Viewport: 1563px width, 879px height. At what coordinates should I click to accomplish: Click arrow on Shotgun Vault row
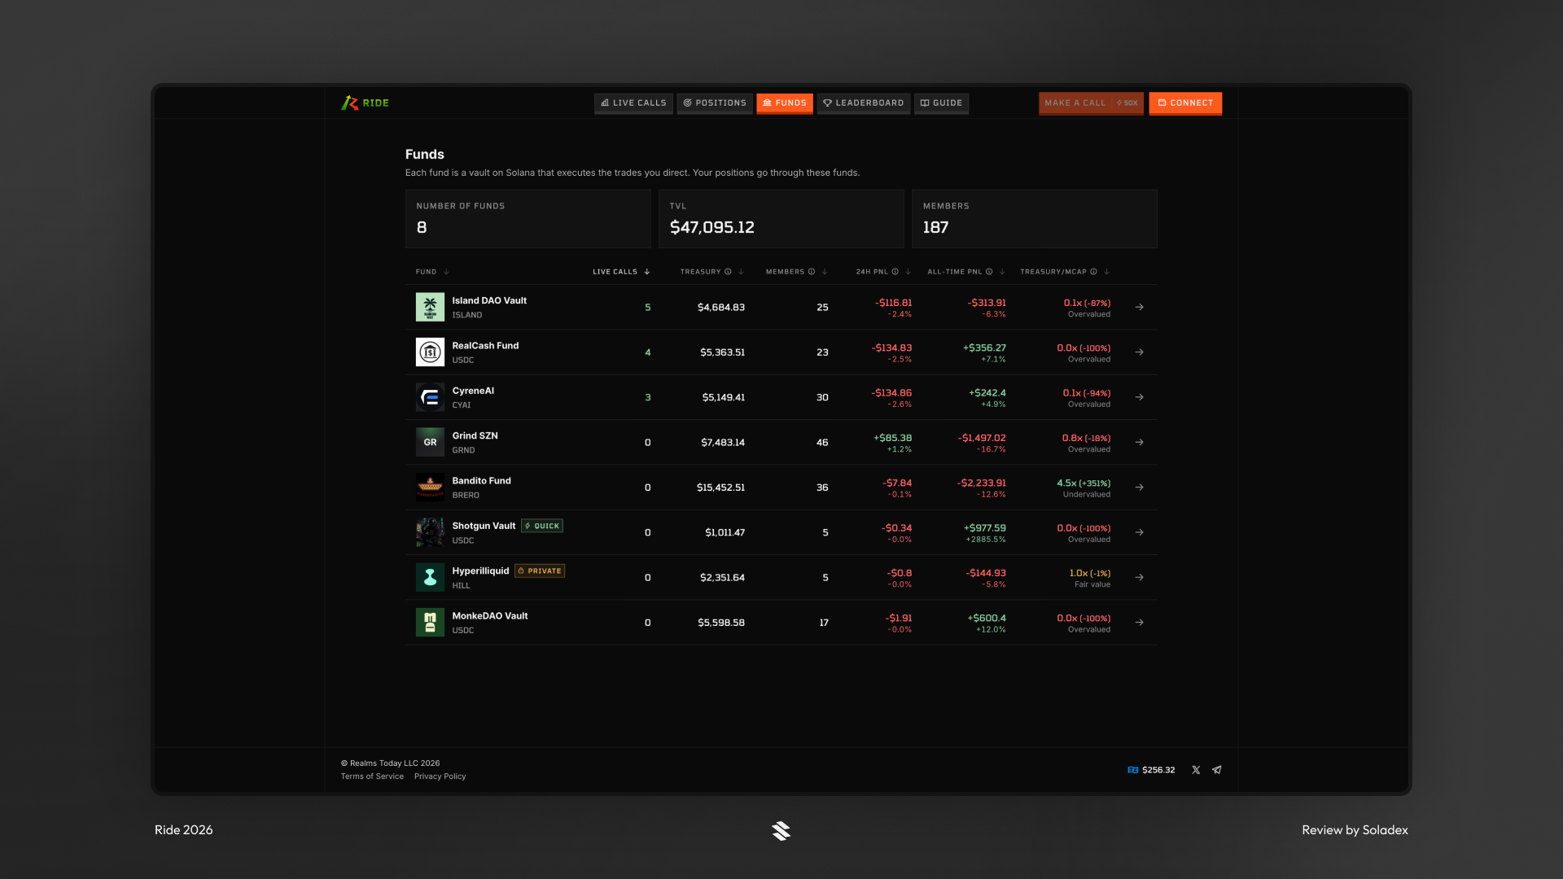(x=1140, y=532)
